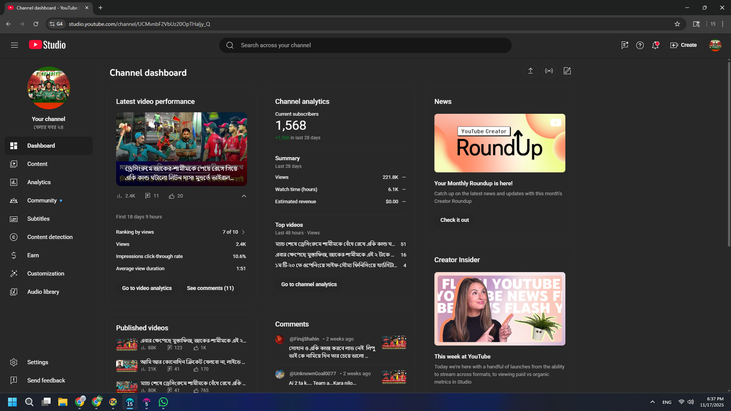Bookmark this page with star icon
Screen dimensions: 731x411
click(x=677, y=24)
